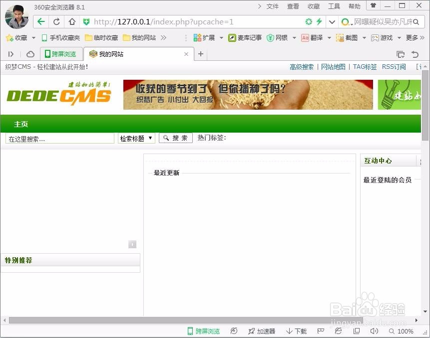Image resolution: width=430 pixels, height=338 pixels.
Task: Open the 检索标题 search type dropdown
Action: (136, 138)
